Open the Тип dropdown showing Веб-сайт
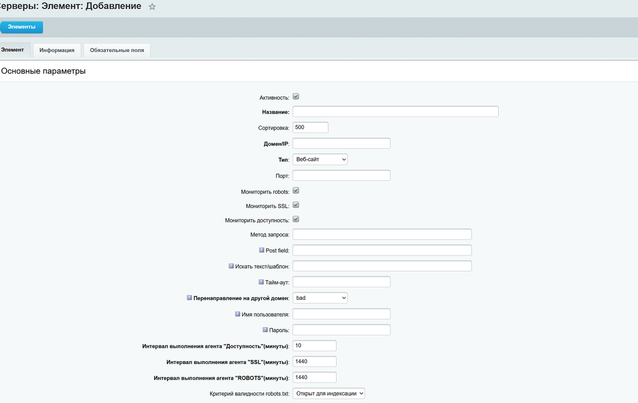 tap(320, 159)
